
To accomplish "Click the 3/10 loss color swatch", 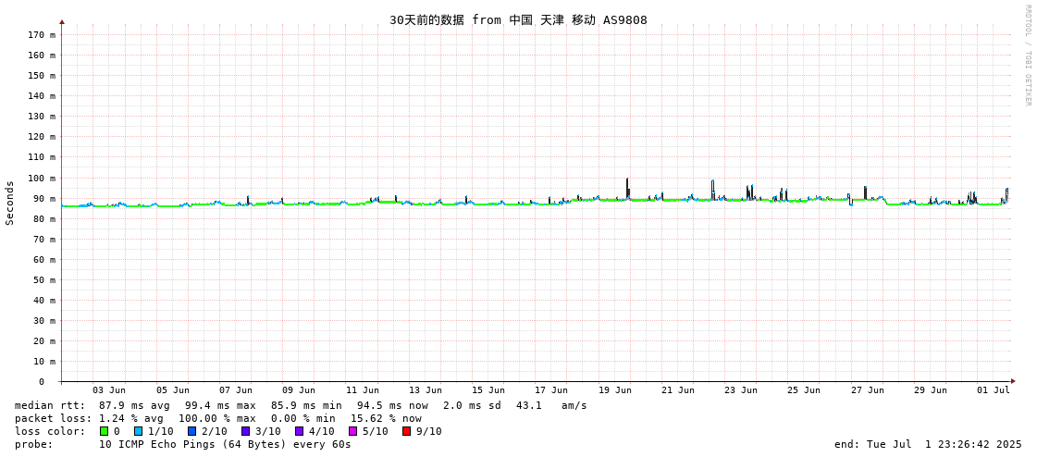I will 246,431.
